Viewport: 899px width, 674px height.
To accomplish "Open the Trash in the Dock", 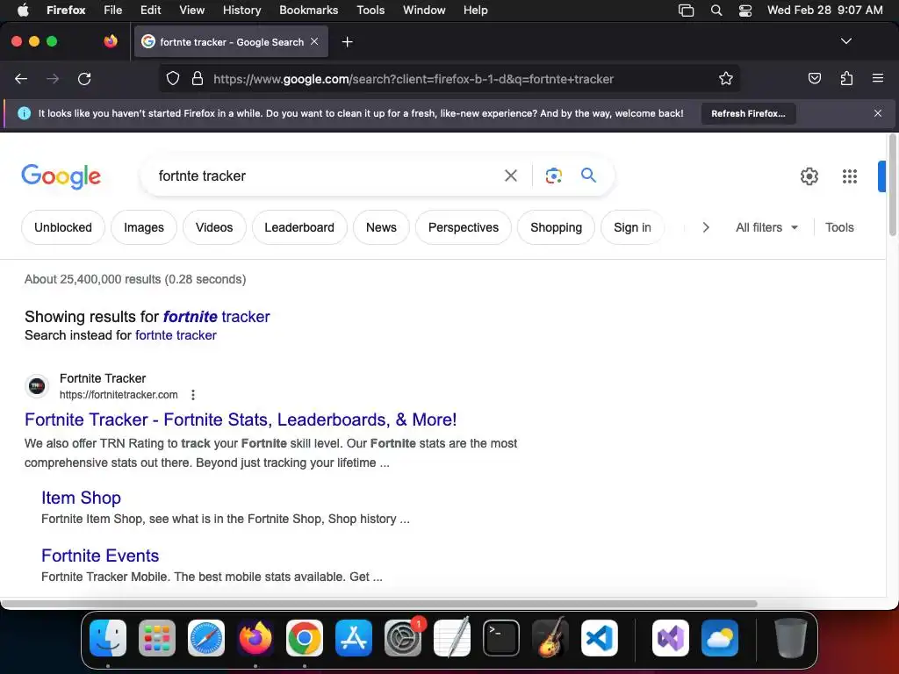I will (791, 638).
